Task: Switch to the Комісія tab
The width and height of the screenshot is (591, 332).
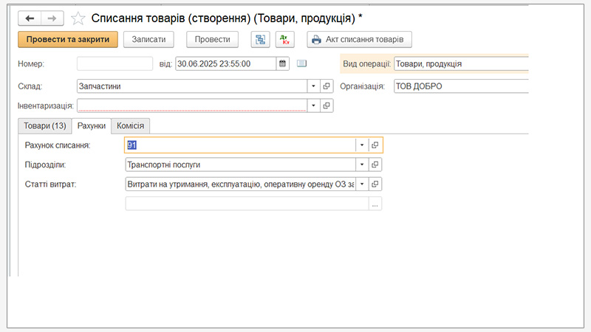Action: tap(131, 126)
